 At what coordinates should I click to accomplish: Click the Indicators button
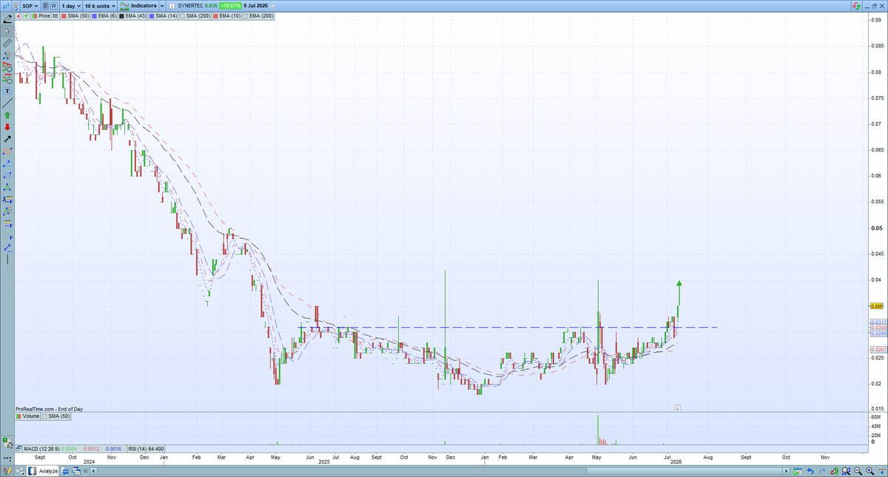pyautogui.click(x=138, y=5)
